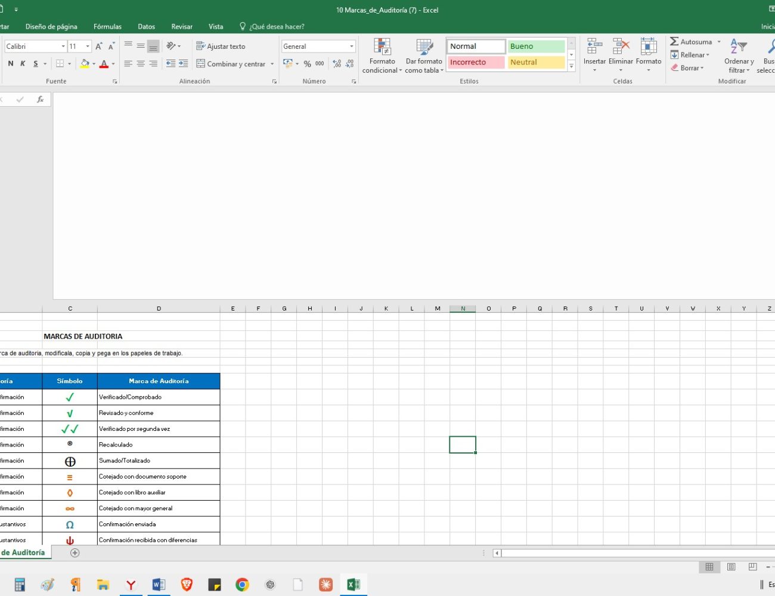Click the Autosuma button
Screen dimensions: 775x596
point(691,42)
